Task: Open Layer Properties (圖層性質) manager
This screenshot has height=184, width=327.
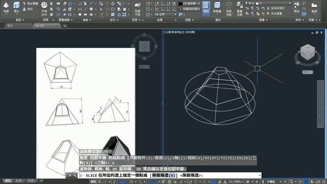Action: pos(240,9)
